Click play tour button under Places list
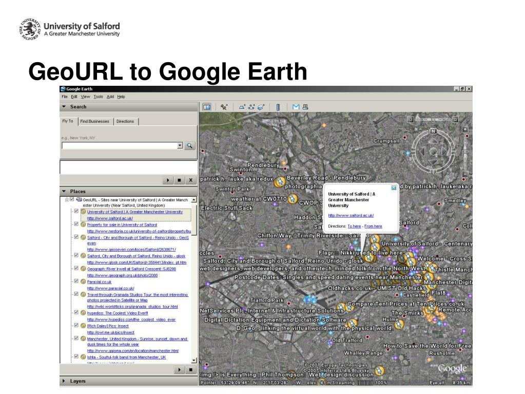Screen dimensions: 525x394 [x=180, y=369]
